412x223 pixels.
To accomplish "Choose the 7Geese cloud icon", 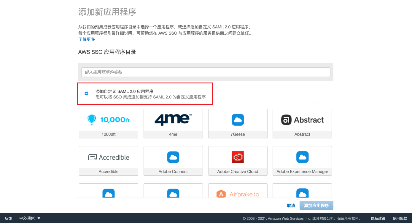I will (238, 120).
